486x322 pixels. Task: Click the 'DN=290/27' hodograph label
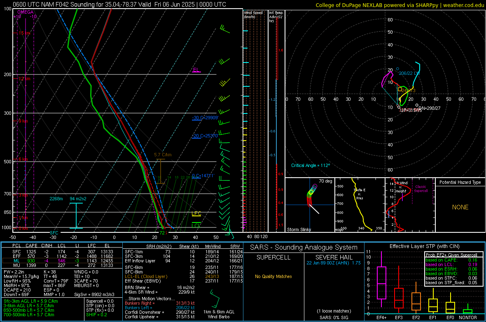[430, 108]
